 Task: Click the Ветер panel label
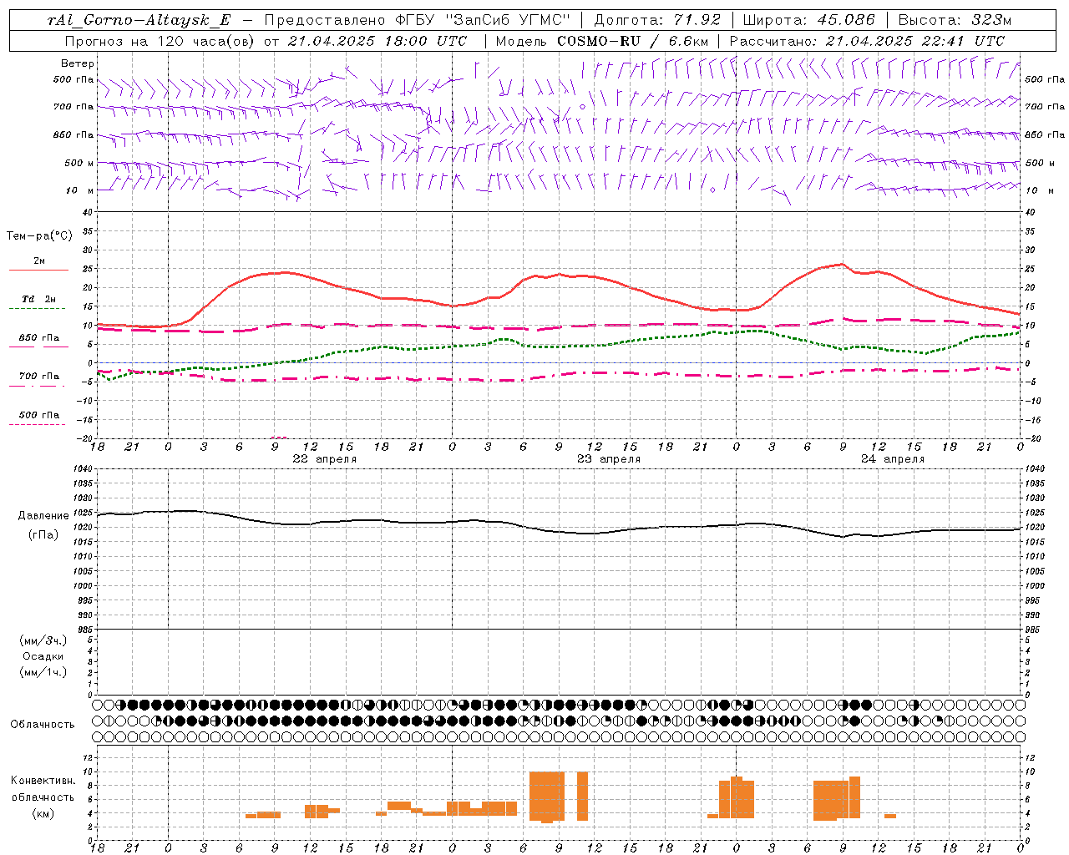[78, 63]
